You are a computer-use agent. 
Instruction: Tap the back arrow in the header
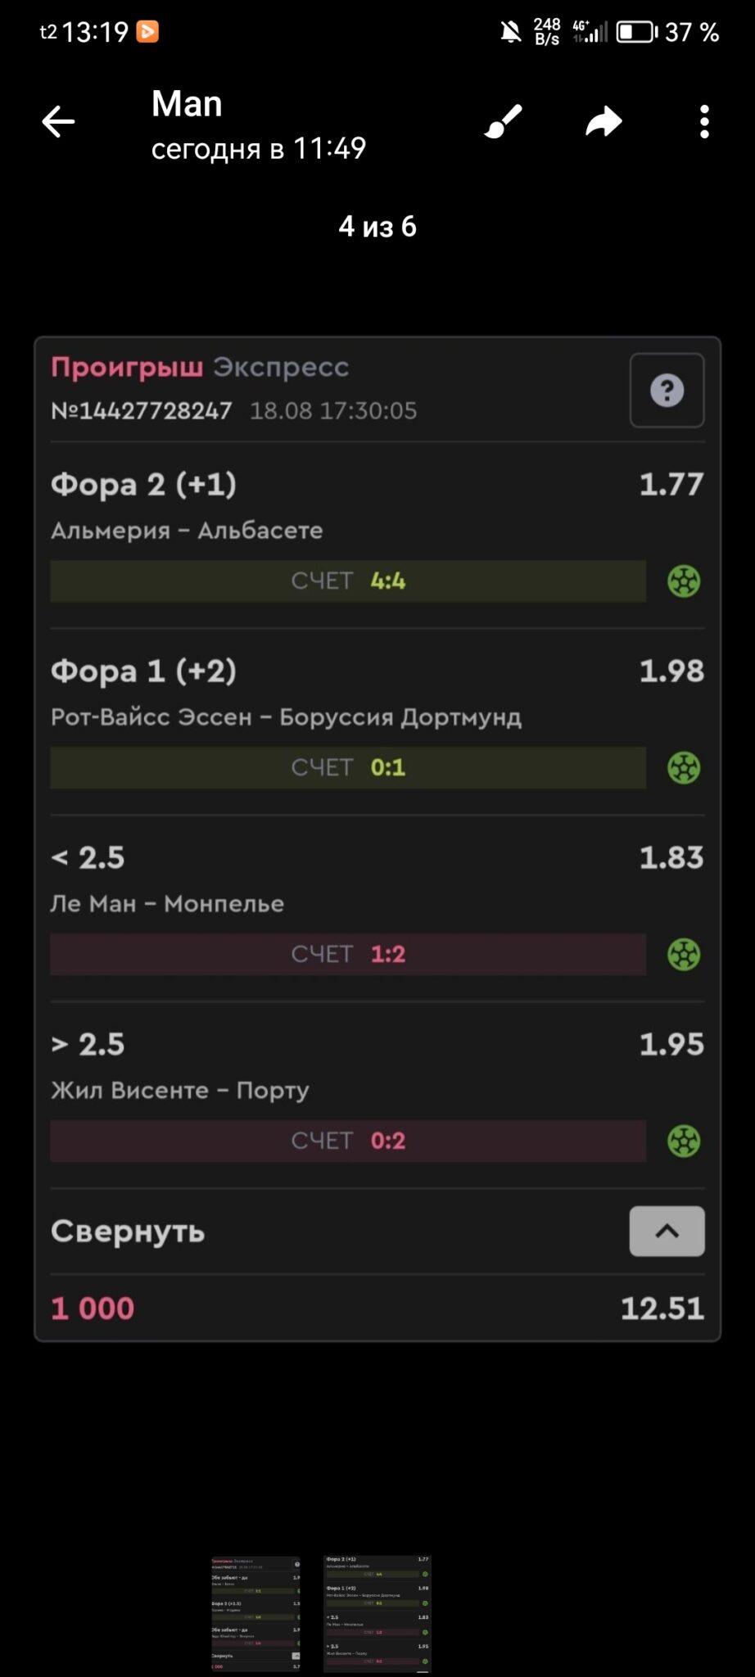[x=58, y=122]
